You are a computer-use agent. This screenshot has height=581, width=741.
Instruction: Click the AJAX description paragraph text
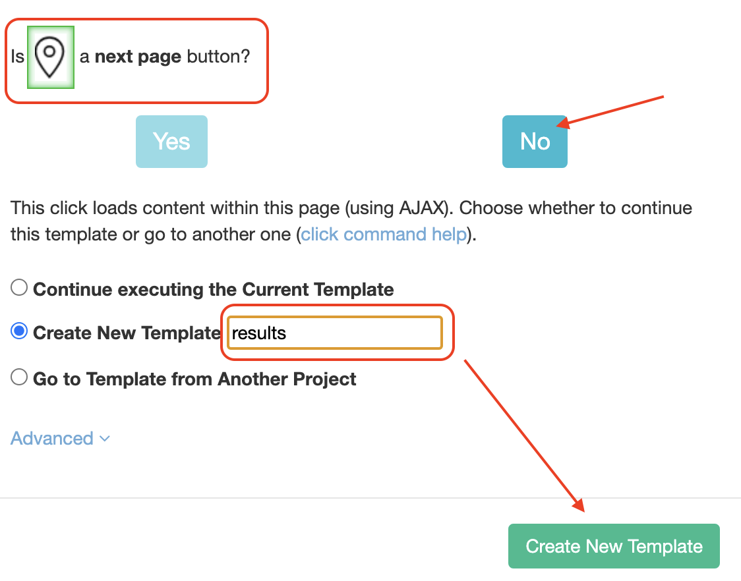pos(351,221)
